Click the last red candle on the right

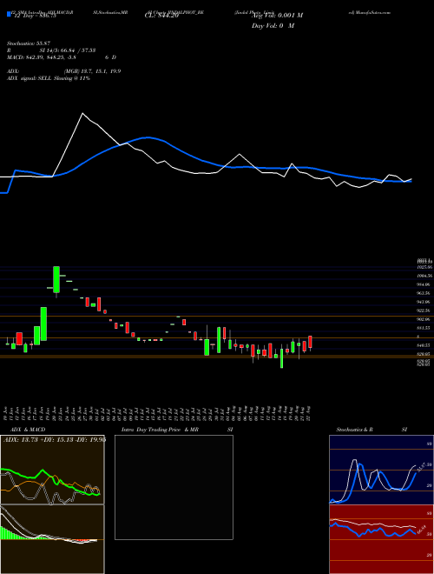310,342
